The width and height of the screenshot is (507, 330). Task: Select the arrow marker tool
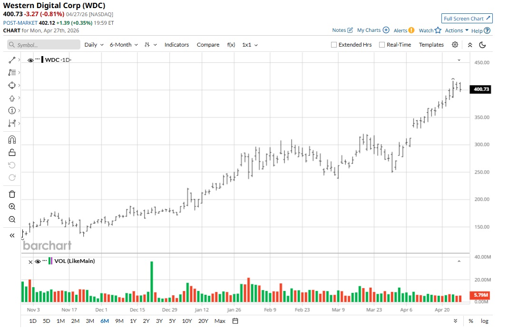coord(12,98)
